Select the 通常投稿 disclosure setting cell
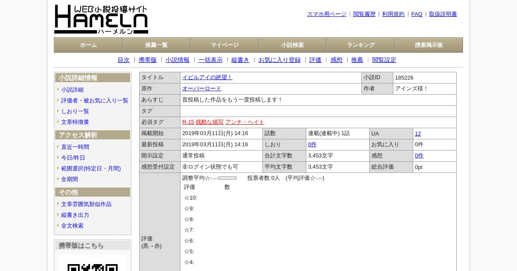The height and width of the screenshot is (271, 517). (x=221, y=156)
